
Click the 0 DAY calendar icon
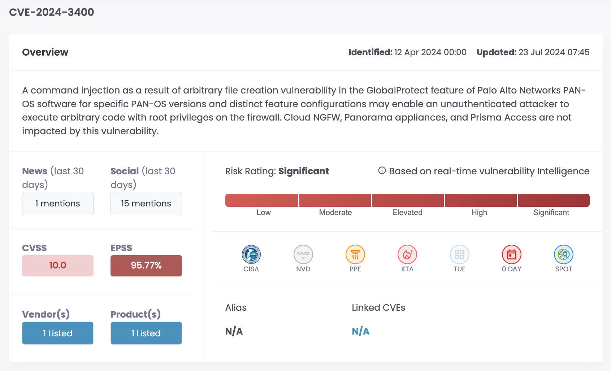(511, 254)
